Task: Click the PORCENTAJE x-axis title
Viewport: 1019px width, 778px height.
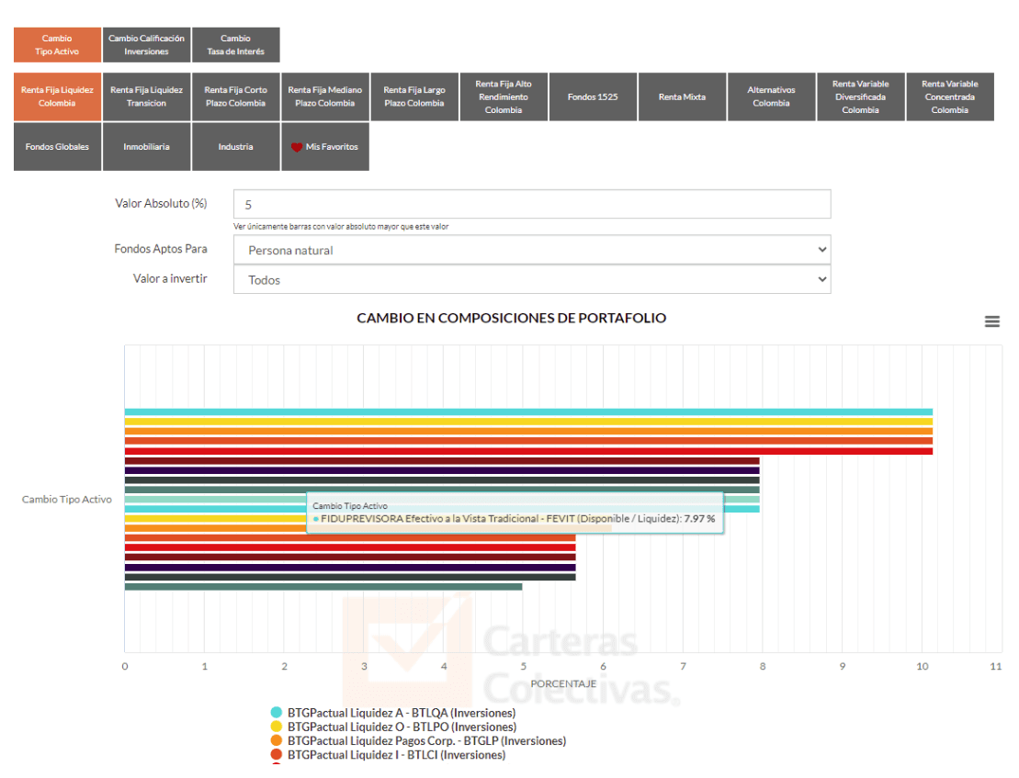Action: point(563,683)
